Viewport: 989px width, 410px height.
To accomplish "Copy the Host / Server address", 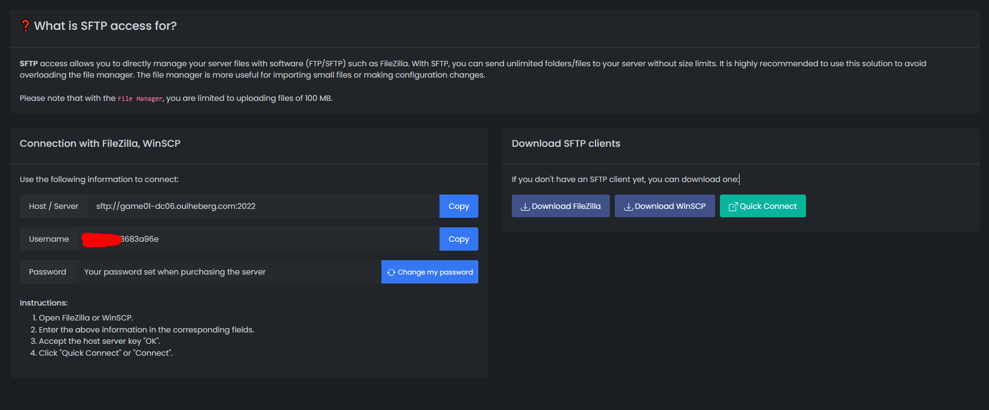I will coord(459,206).
